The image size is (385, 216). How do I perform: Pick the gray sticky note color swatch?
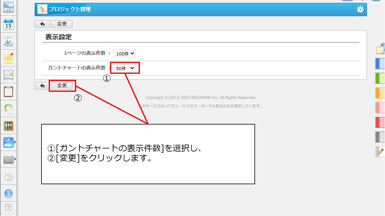(x=380, y=137)
